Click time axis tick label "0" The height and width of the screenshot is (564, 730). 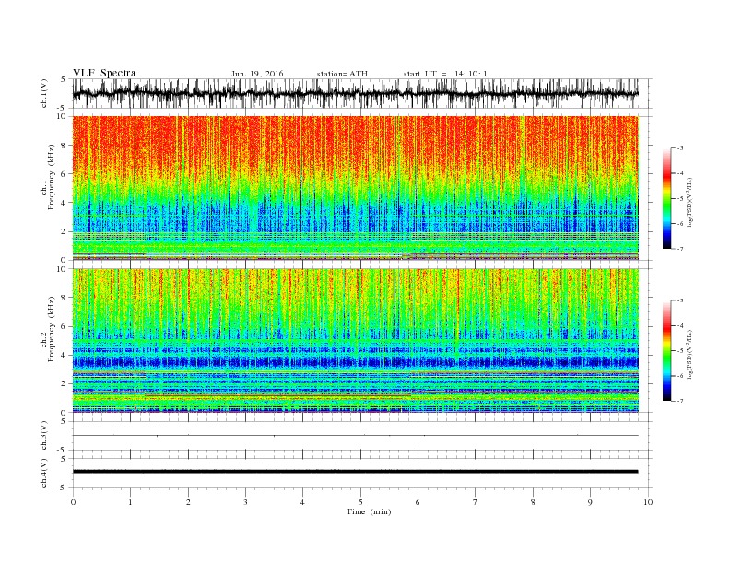click(x=73, y=502)
